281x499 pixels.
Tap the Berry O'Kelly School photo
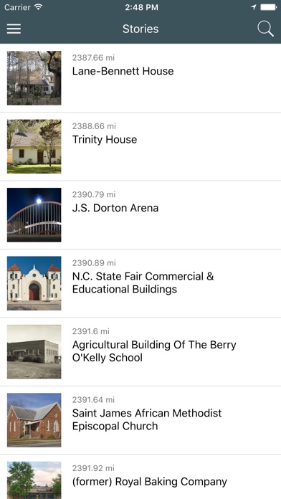34,351
